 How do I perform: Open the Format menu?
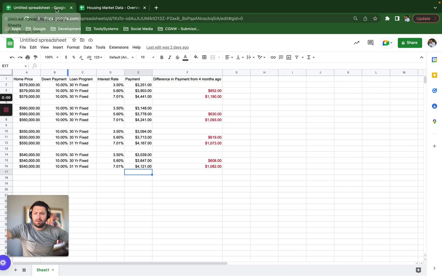(x=73, y=47)
